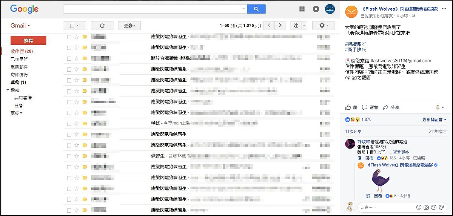Click the Gmail search input field
453x216 pixels.
pyautogui.click(x=152, y=9)
